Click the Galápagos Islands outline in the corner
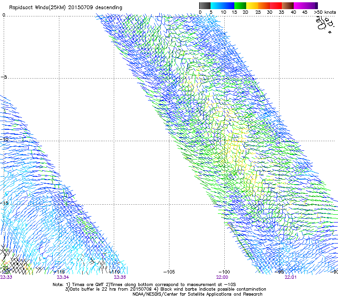338x297 pixels. point(324,25)
